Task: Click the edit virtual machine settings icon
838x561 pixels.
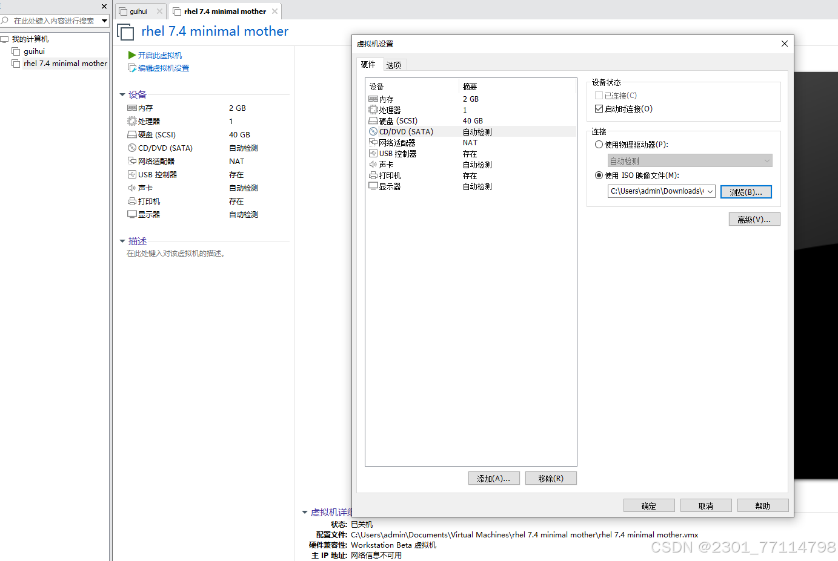Action: coord(132,68)
